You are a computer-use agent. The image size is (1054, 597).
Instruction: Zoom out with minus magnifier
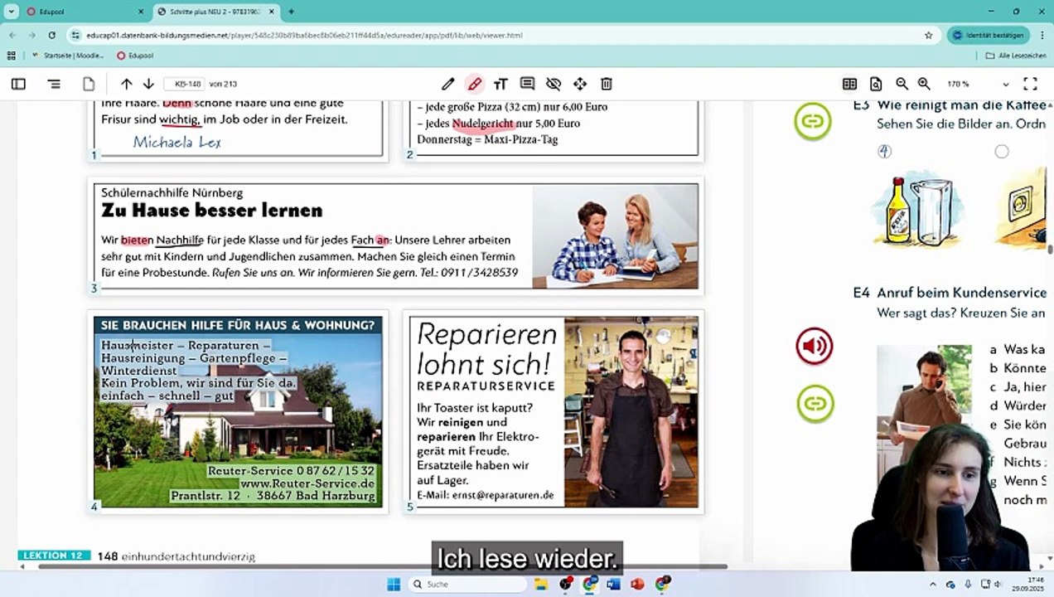pos(902,84)
